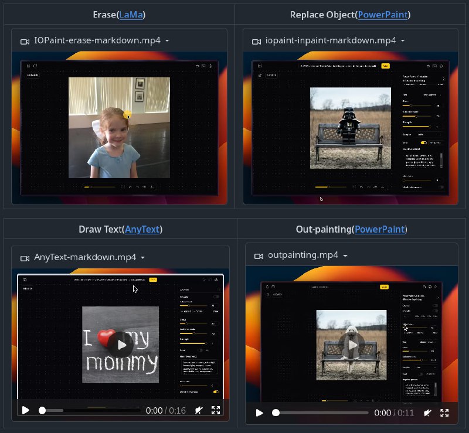Image resolution: width=469 pixels, height=433 pixels.
Task: Click video camera icon beside iopaint-inpaint-markdown.mp4
Action: 256,41
